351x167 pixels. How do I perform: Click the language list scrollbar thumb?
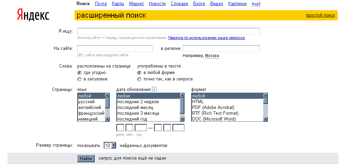107,103
